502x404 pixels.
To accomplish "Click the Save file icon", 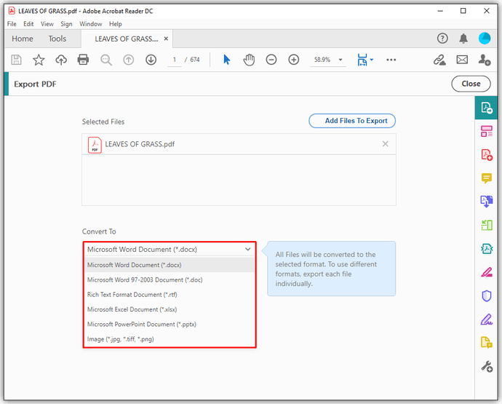I will coord(16,60).
